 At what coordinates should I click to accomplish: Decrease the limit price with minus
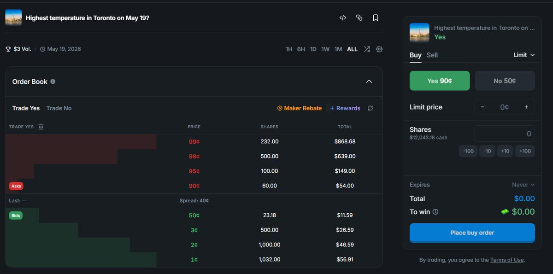coord(482,107)
